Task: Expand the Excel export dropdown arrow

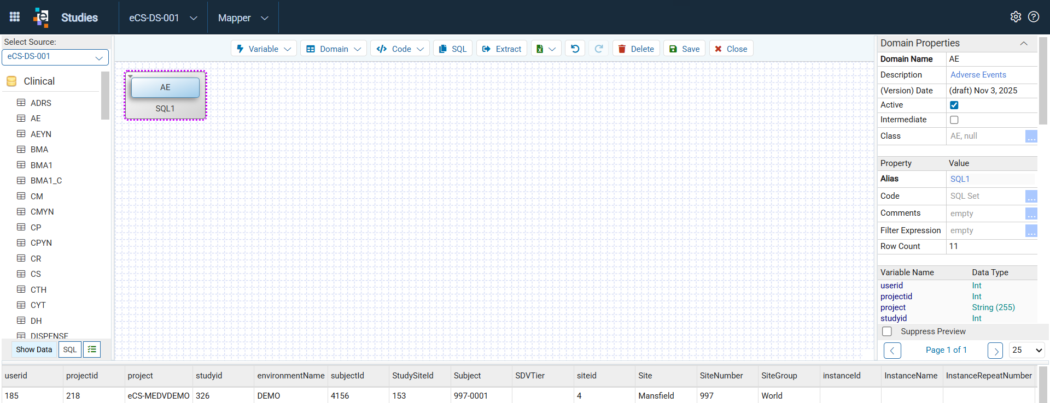Action: (552, 49)
